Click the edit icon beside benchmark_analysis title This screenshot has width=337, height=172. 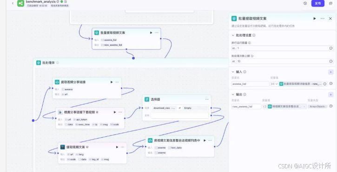66,1
